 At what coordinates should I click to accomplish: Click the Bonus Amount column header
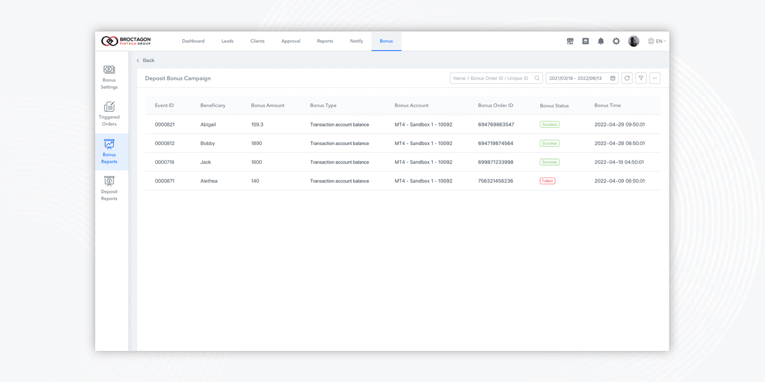pyautogui.click(x=268, y=106)
